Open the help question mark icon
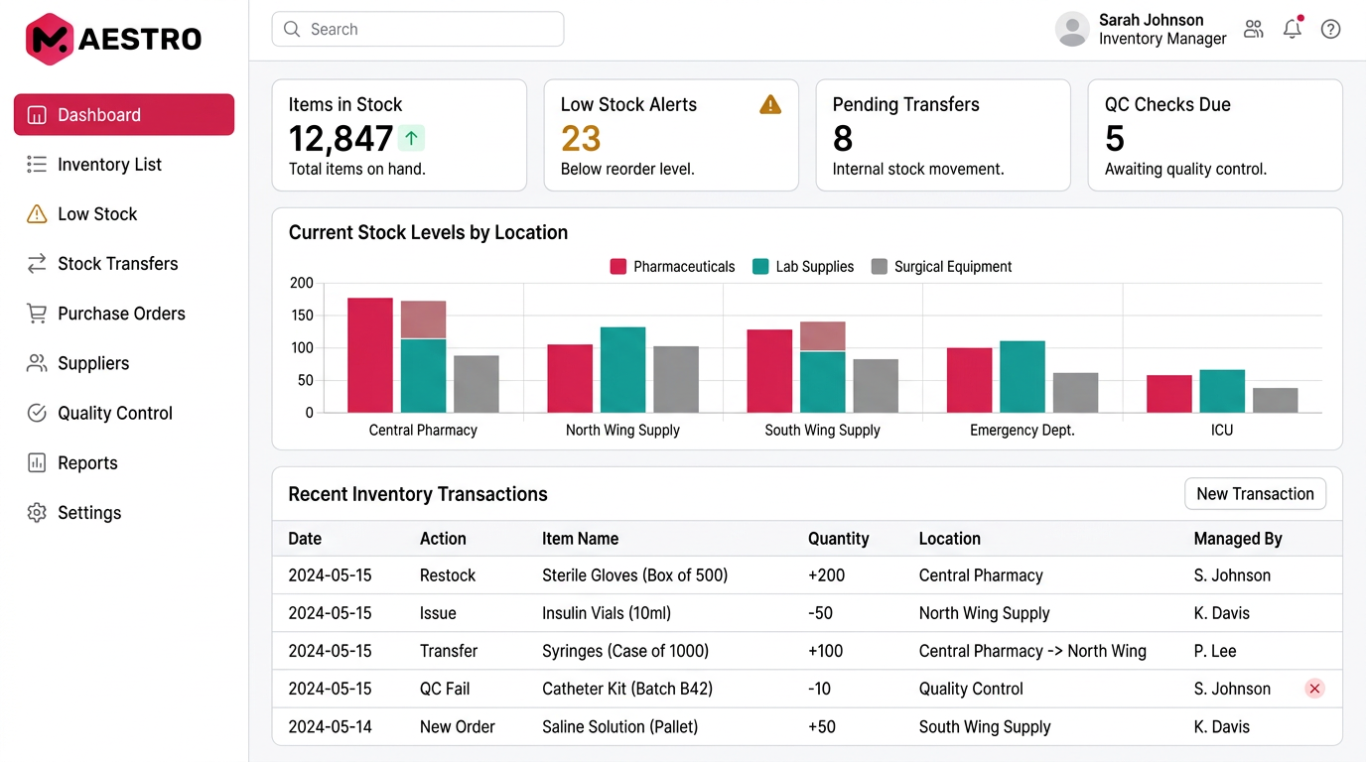 coord(1330,29)
